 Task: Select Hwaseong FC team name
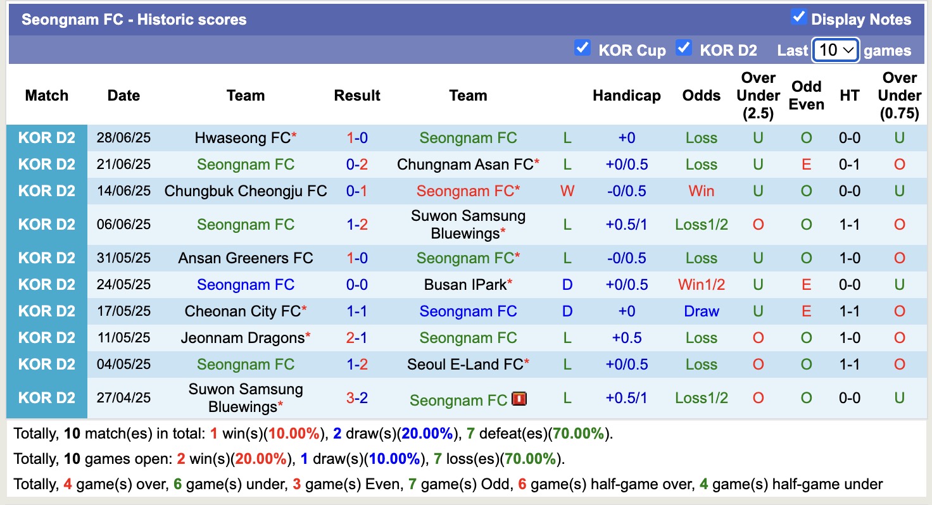click(242, 137)
